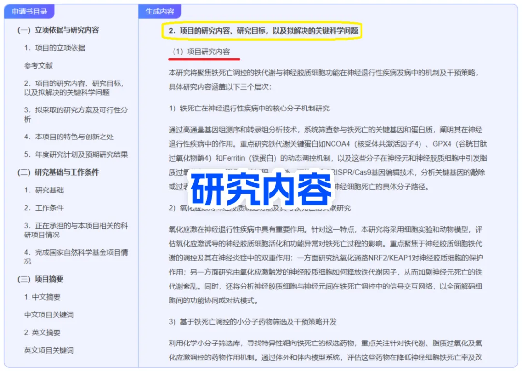
Task: Select 英文项目关键词 entry
Action: click(x=49, y=350)
